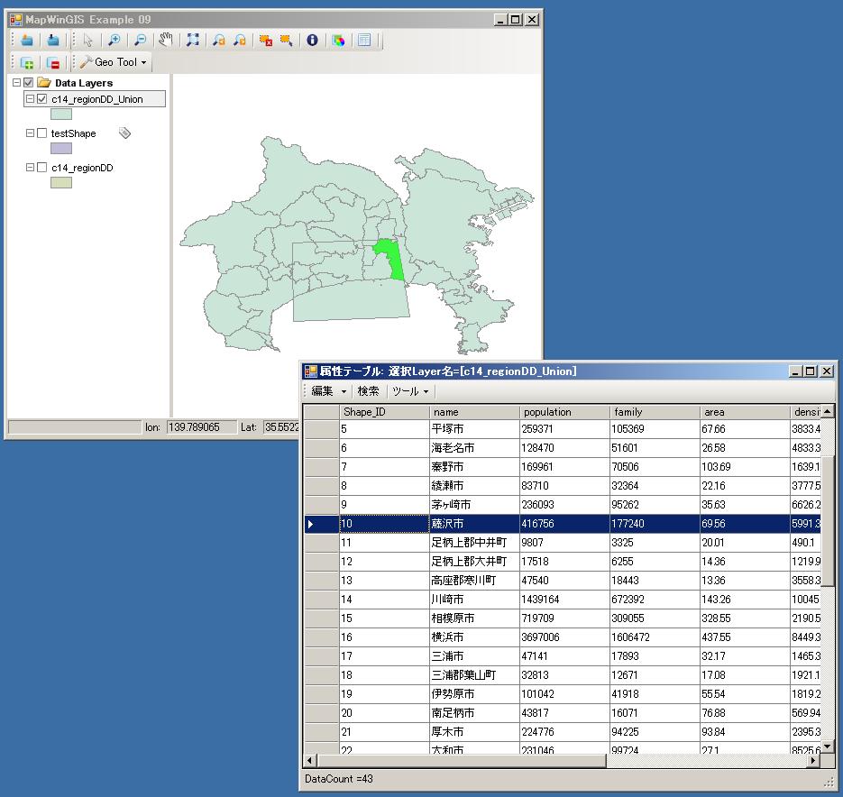Click the zoom out magnifier tool
Screen dimensions: 843x797
pyautogui.click(x=140, y=41)
